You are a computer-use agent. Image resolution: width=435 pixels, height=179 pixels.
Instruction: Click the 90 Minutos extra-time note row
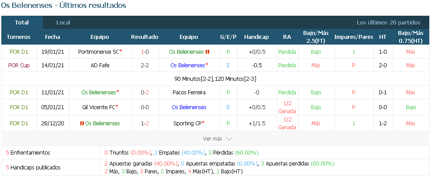215,79
